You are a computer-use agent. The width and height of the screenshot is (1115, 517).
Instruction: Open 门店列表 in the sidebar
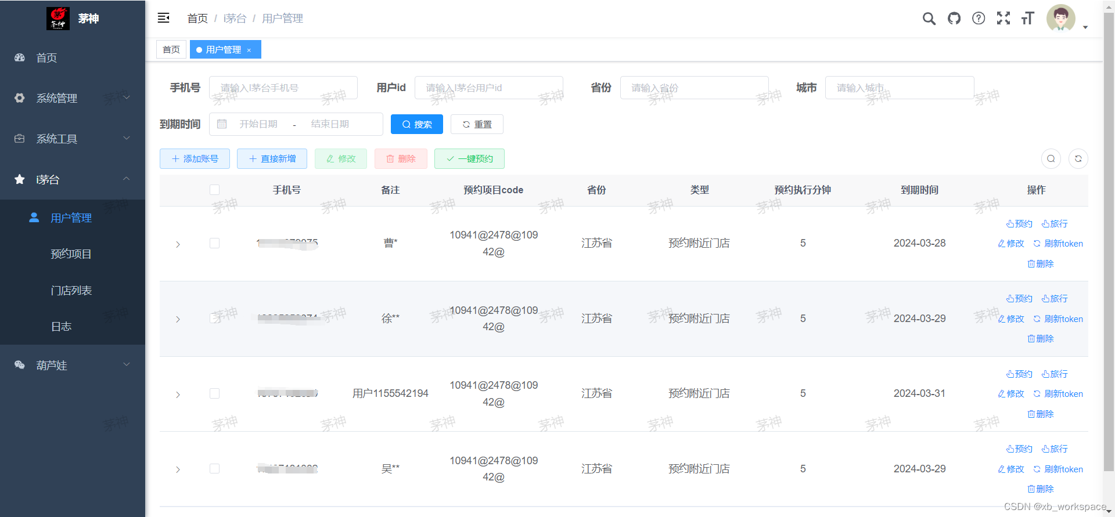click(x=73, y=290)
